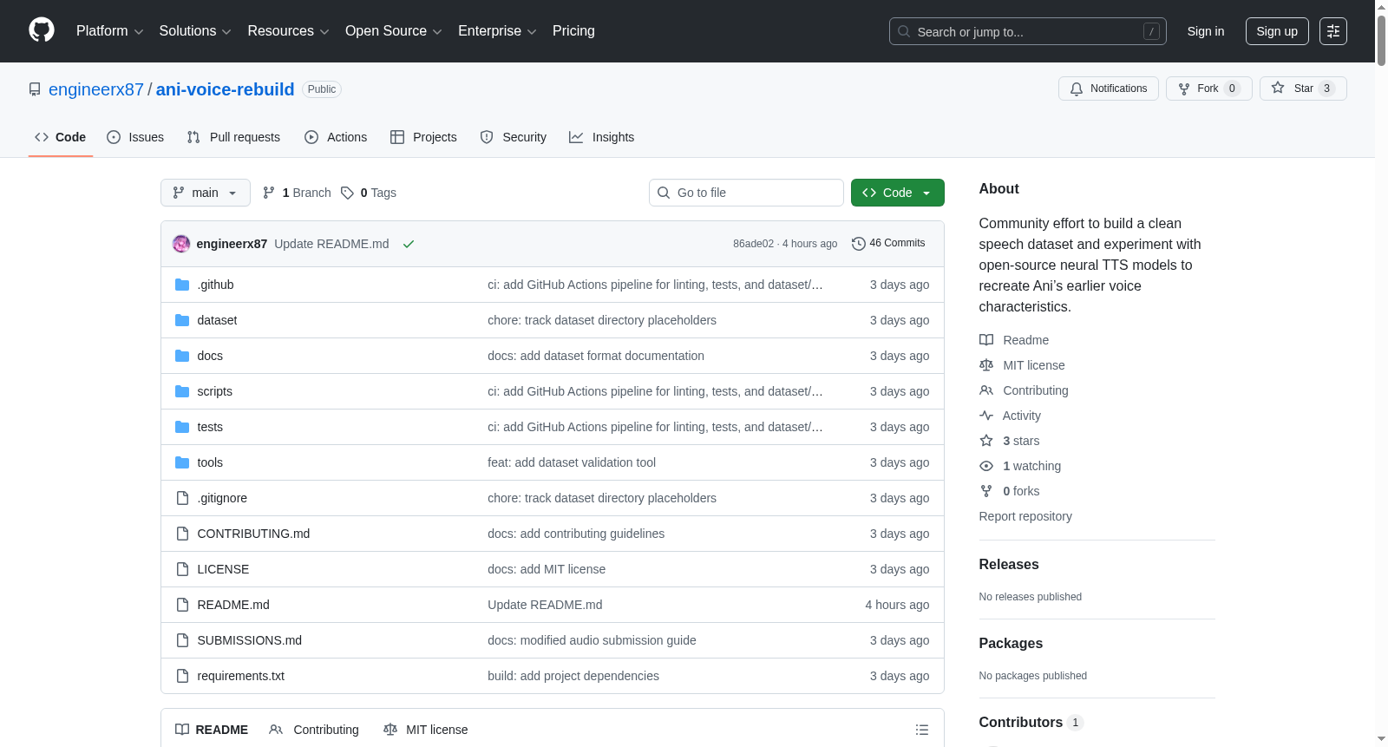The height and width of the screenshot is (747, 1388).
Task: Open the green Code dropdown
Action: coord(898,193)
